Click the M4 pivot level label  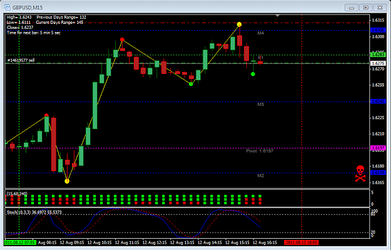click(x=261, y=33)
